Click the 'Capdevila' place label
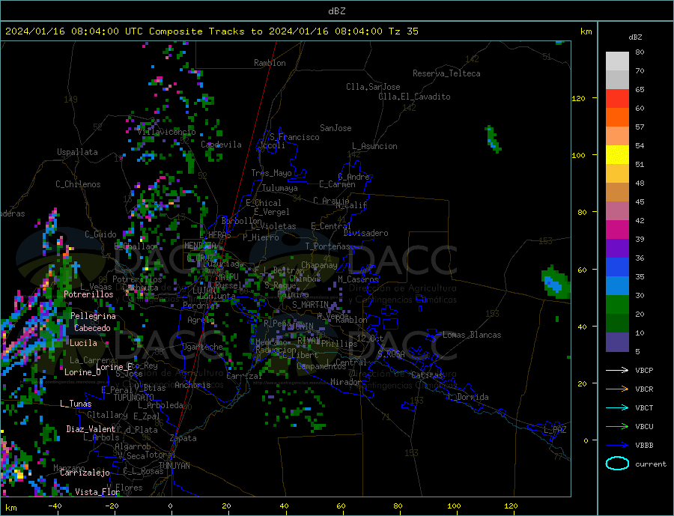 tap(221, 145)
